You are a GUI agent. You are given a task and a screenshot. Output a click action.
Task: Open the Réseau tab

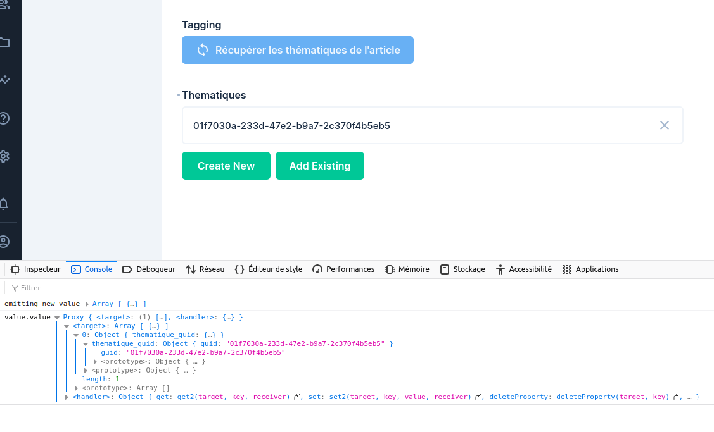(205, 269)
